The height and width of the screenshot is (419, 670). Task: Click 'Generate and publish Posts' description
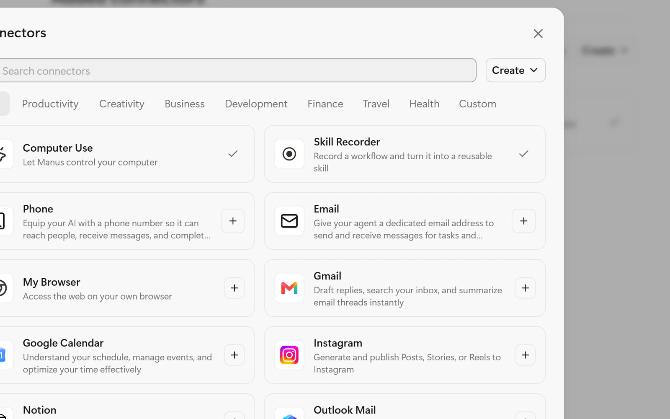click(x=407, y=363)
